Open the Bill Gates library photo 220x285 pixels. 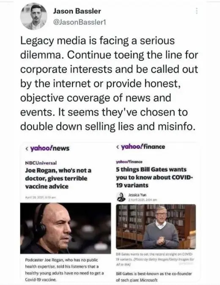(x=156, y=227)
